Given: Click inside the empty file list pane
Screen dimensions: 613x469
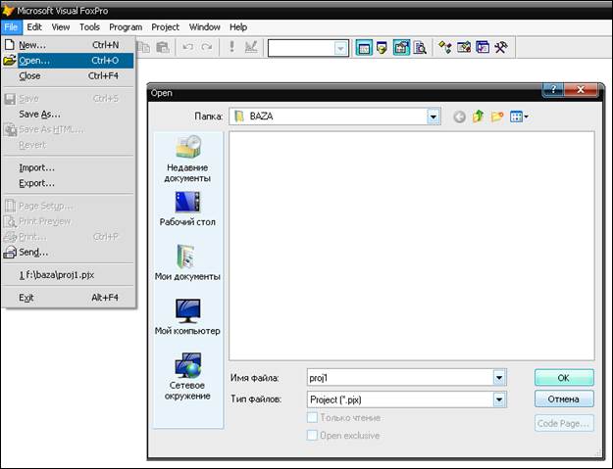Looking at the screenshot, I should coord(412,246).
